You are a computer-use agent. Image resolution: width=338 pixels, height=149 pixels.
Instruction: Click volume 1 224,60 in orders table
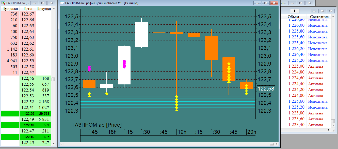pyautogui.click(x=296, y=78)
